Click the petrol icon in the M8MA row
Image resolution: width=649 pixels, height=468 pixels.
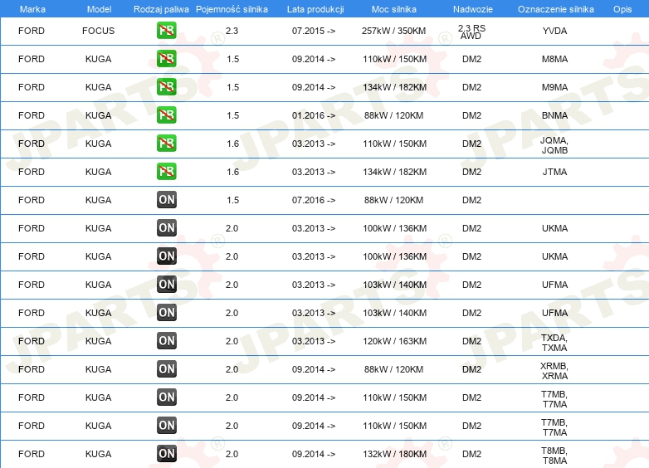[x=166, y=59]
